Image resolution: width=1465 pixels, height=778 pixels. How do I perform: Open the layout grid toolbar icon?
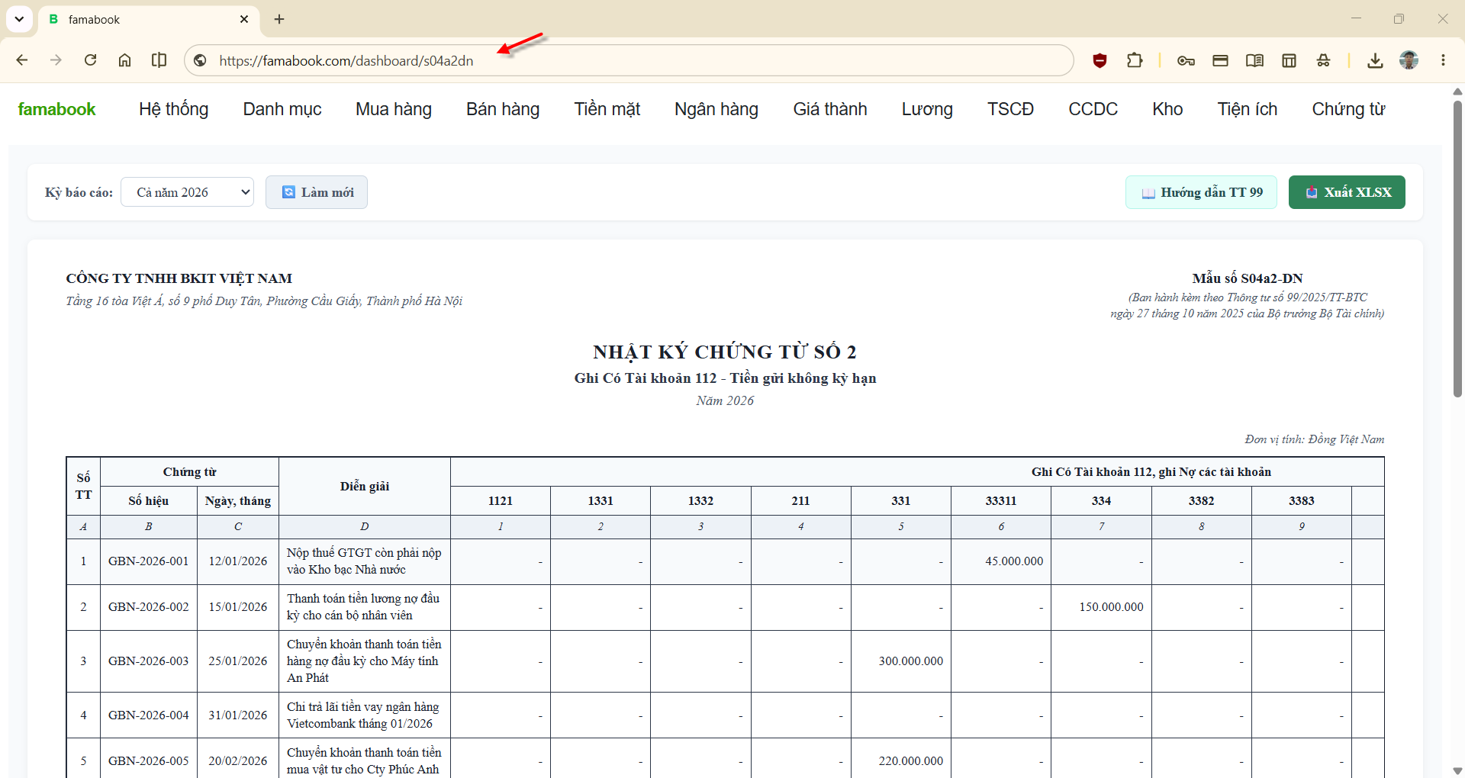(x=1289, y=60)
